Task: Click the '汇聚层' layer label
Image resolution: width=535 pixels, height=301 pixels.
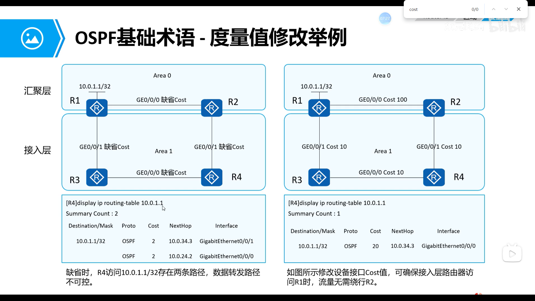Action: 37,91
